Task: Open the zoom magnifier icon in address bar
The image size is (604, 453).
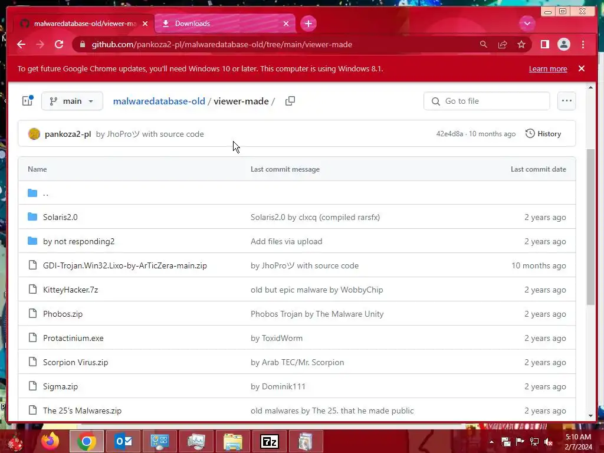Action: (x=484, y=44)
